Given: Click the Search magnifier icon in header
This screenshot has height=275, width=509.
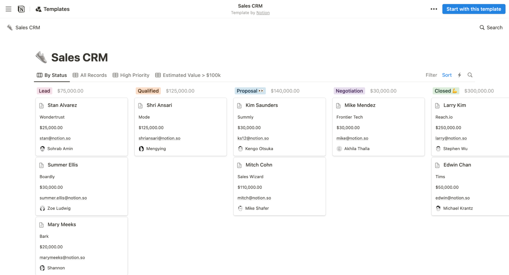Looking at the screenshot, I should [482, 27].
